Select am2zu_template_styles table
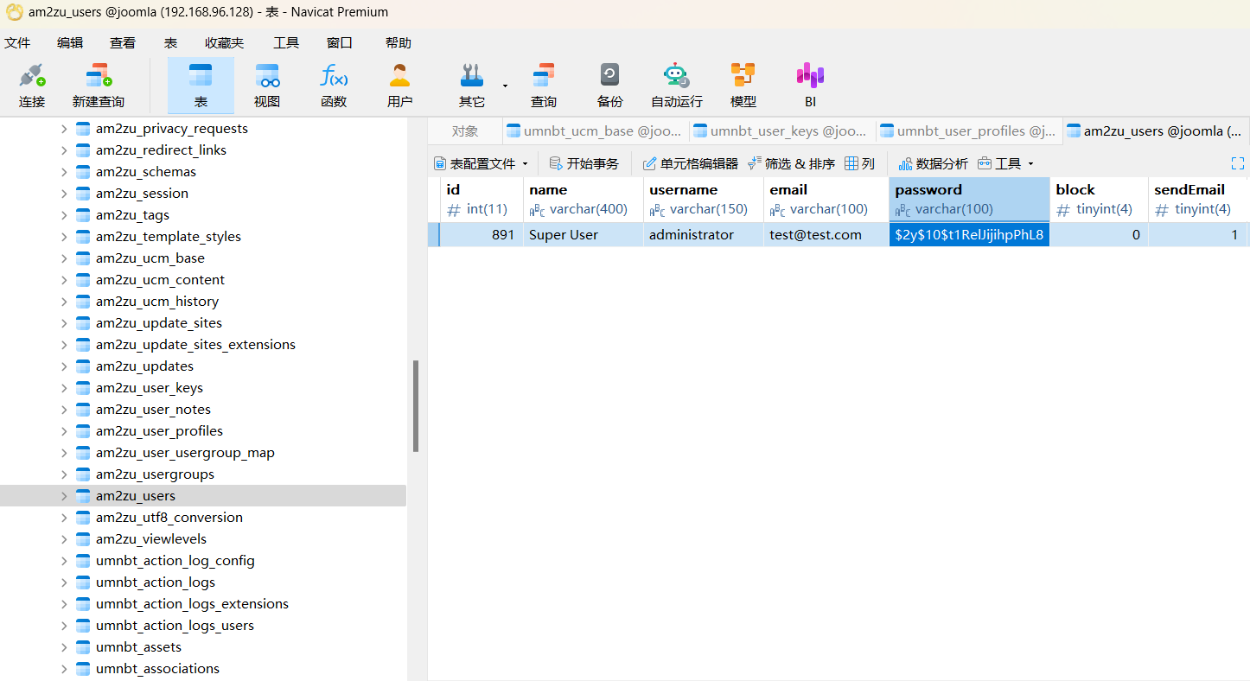The image size is (1250, 681). (169, 237)
